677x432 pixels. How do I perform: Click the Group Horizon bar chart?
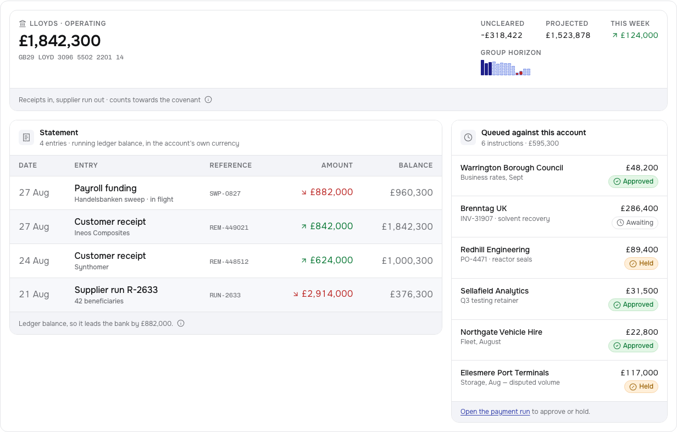(x=506, y=68)
